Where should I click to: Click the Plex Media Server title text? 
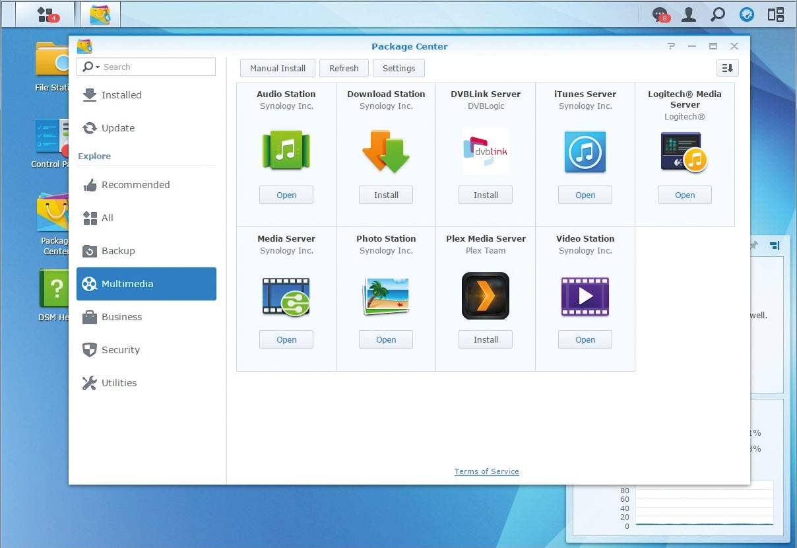pos(486,238)
